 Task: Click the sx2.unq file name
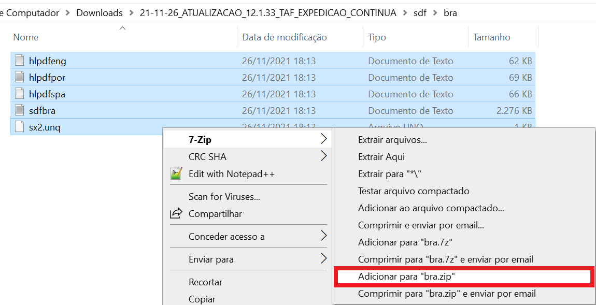(45, 127)
